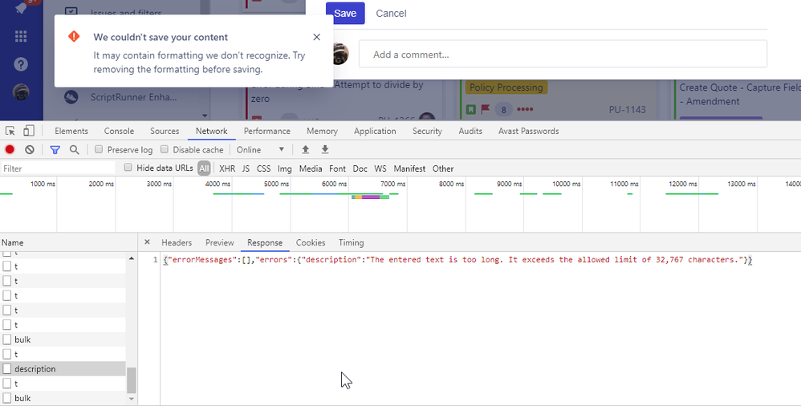Select the All request type filter

204,168
